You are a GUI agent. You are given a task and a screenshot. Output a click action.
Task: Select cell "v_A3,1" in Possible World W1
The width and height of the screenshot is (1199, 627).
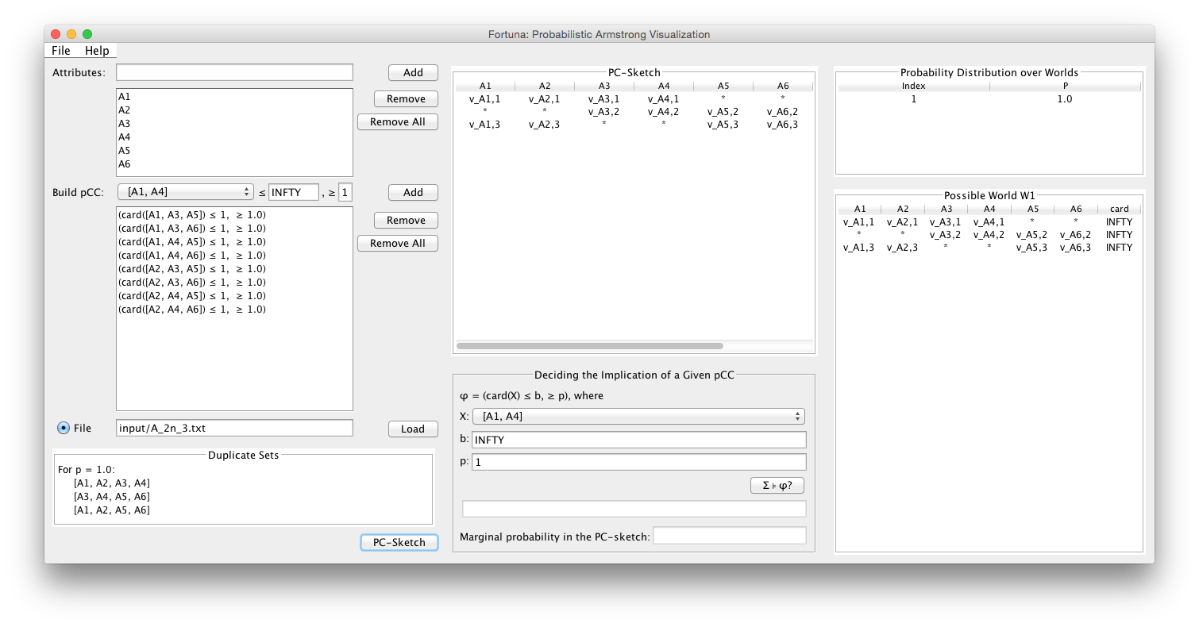coord(946,221)
